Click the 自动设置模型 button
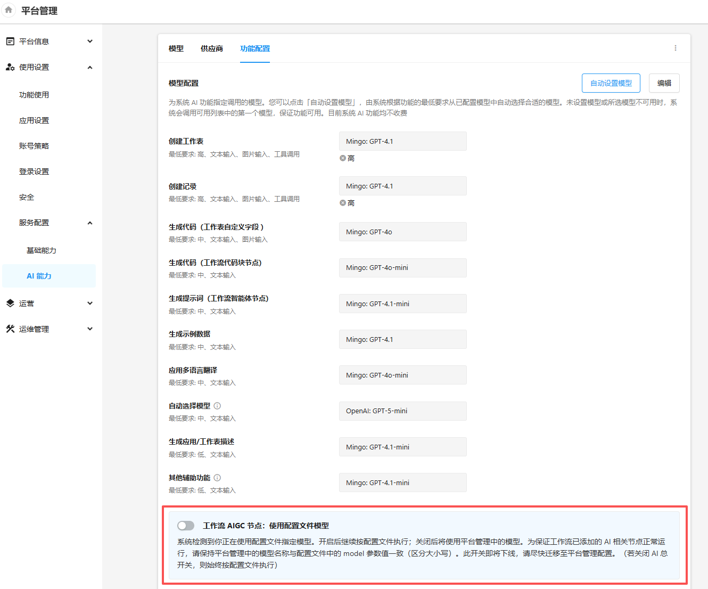This screenshot has width=708, height=589. (x=611, y=83)
